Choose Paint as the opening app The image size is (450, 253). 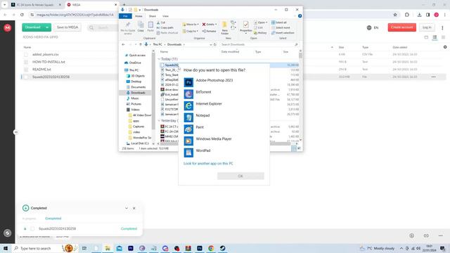[224, 129]
